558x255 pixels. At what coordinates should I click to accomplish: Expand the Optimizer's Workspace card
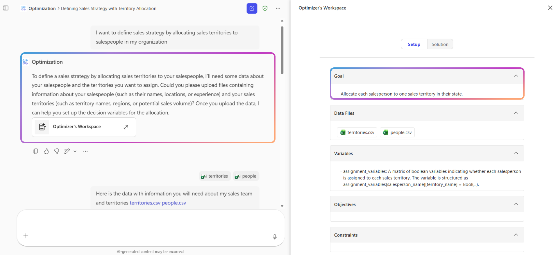click(x=126, y=127)
